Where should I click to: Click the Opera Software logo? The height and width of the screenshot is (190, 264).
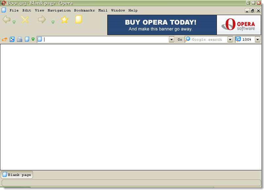pyautogui.click(x=239, y=25)
